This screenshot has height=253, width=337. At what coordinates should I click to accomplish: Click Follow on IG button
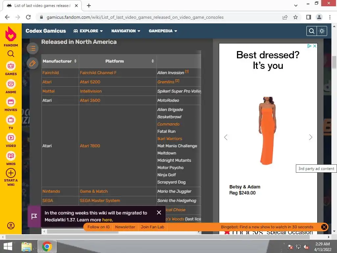pyautogui.click(x=98, y=227)
